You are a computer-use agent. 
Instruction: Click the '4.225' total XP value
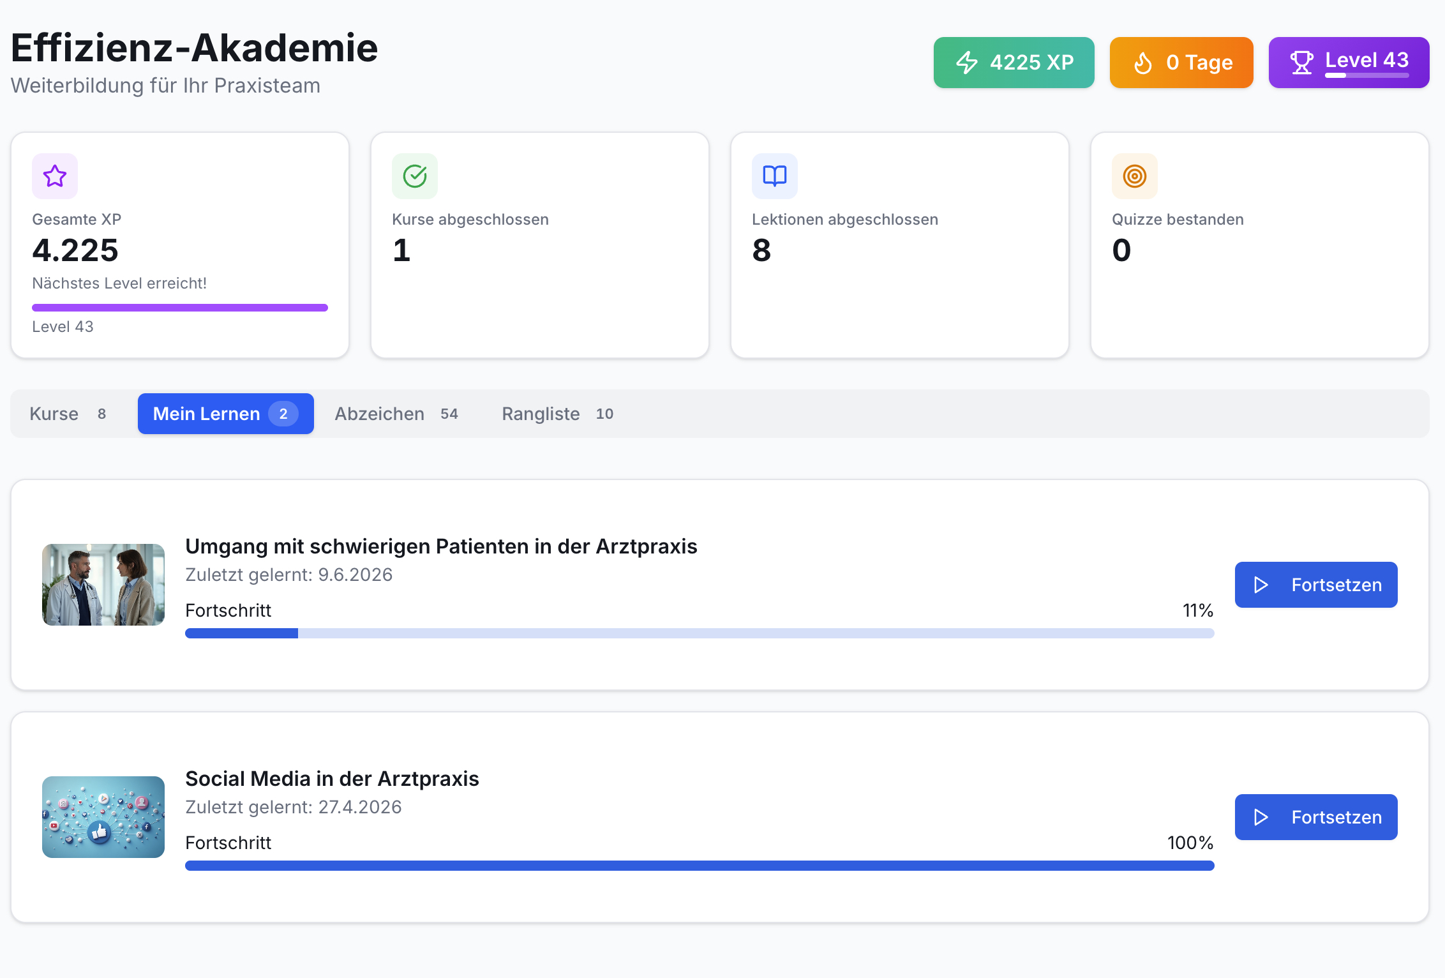(x=75, y=250)
